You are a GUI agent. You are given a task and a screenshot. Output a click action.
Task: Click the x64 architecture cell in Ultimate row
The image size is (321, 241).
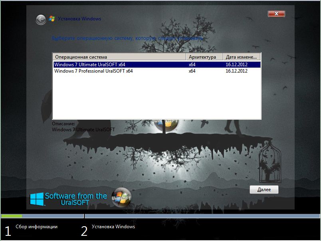click(x=192, y=65)
